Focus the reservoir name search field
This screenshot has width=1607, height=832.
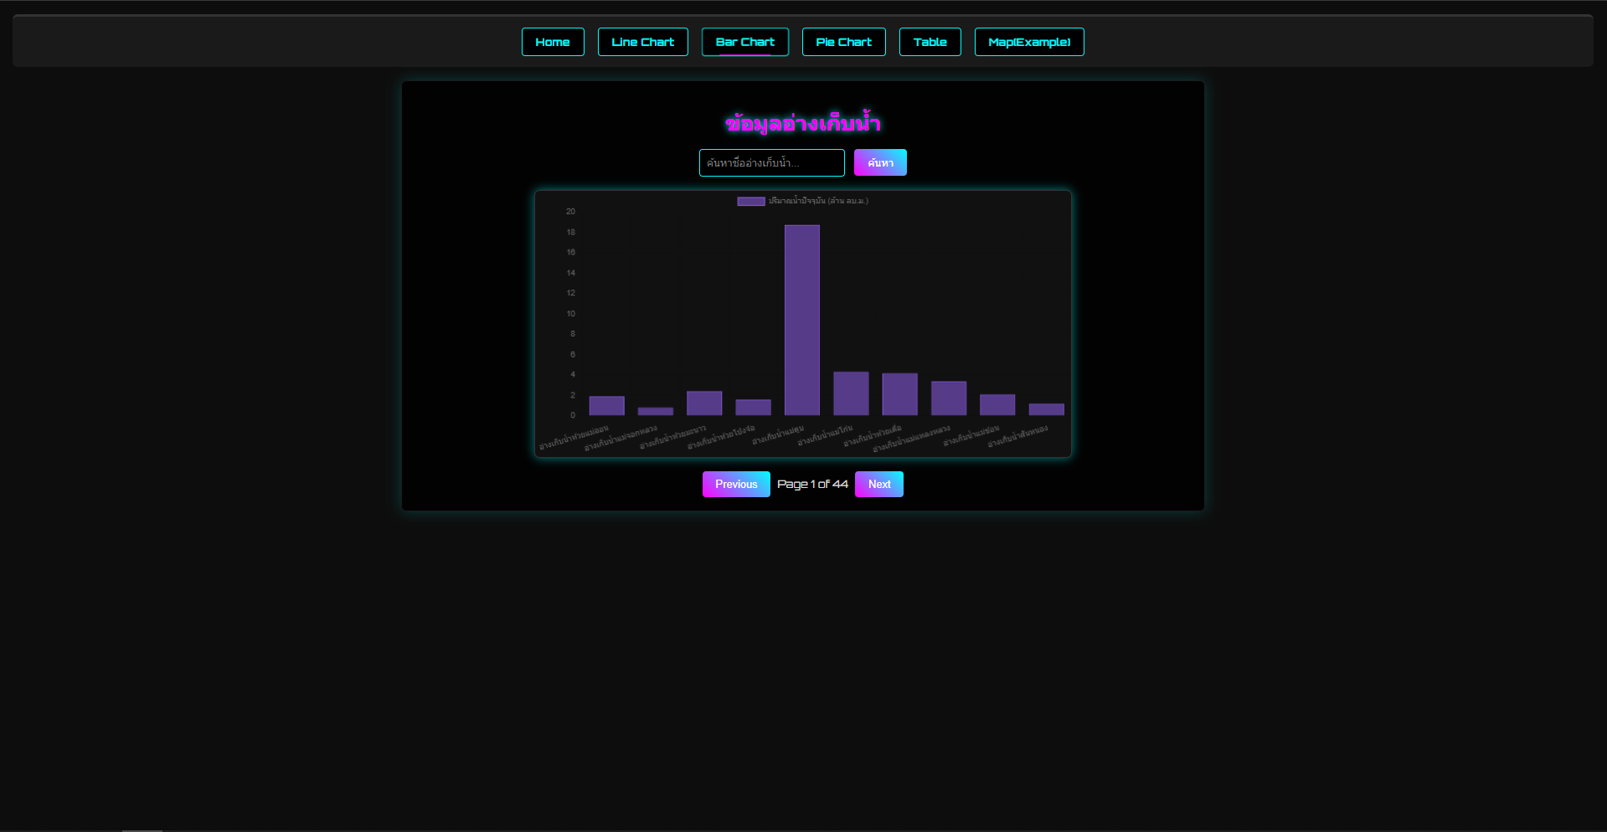click(x=771, y=163)
